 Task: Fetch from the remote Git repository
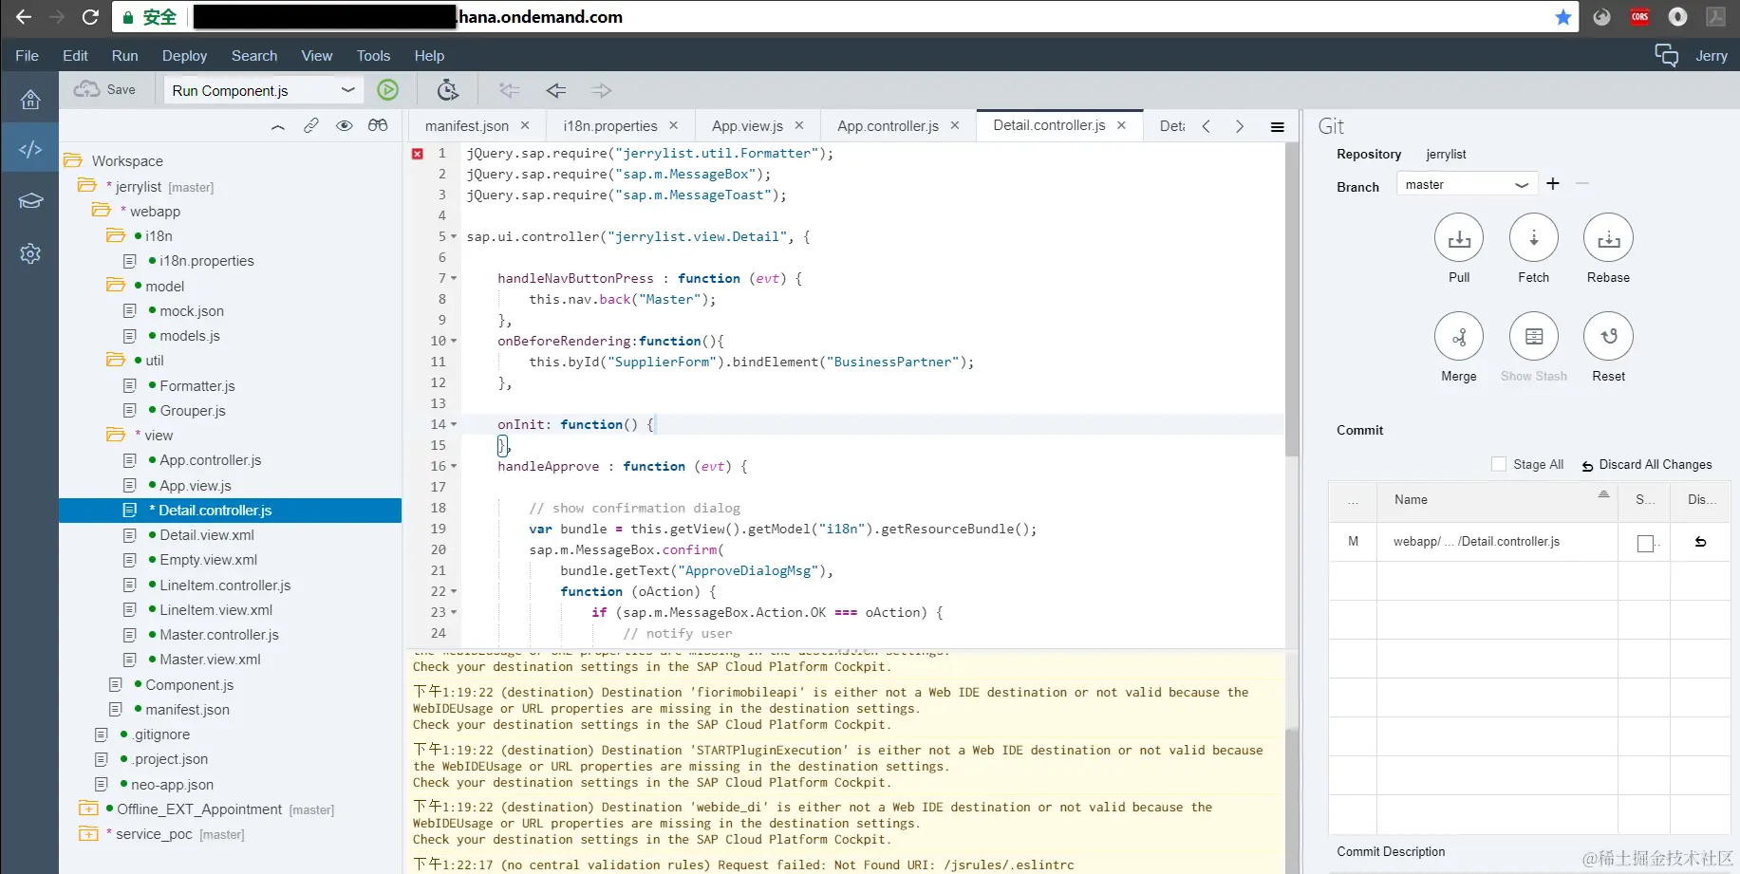click(1534, 238)
